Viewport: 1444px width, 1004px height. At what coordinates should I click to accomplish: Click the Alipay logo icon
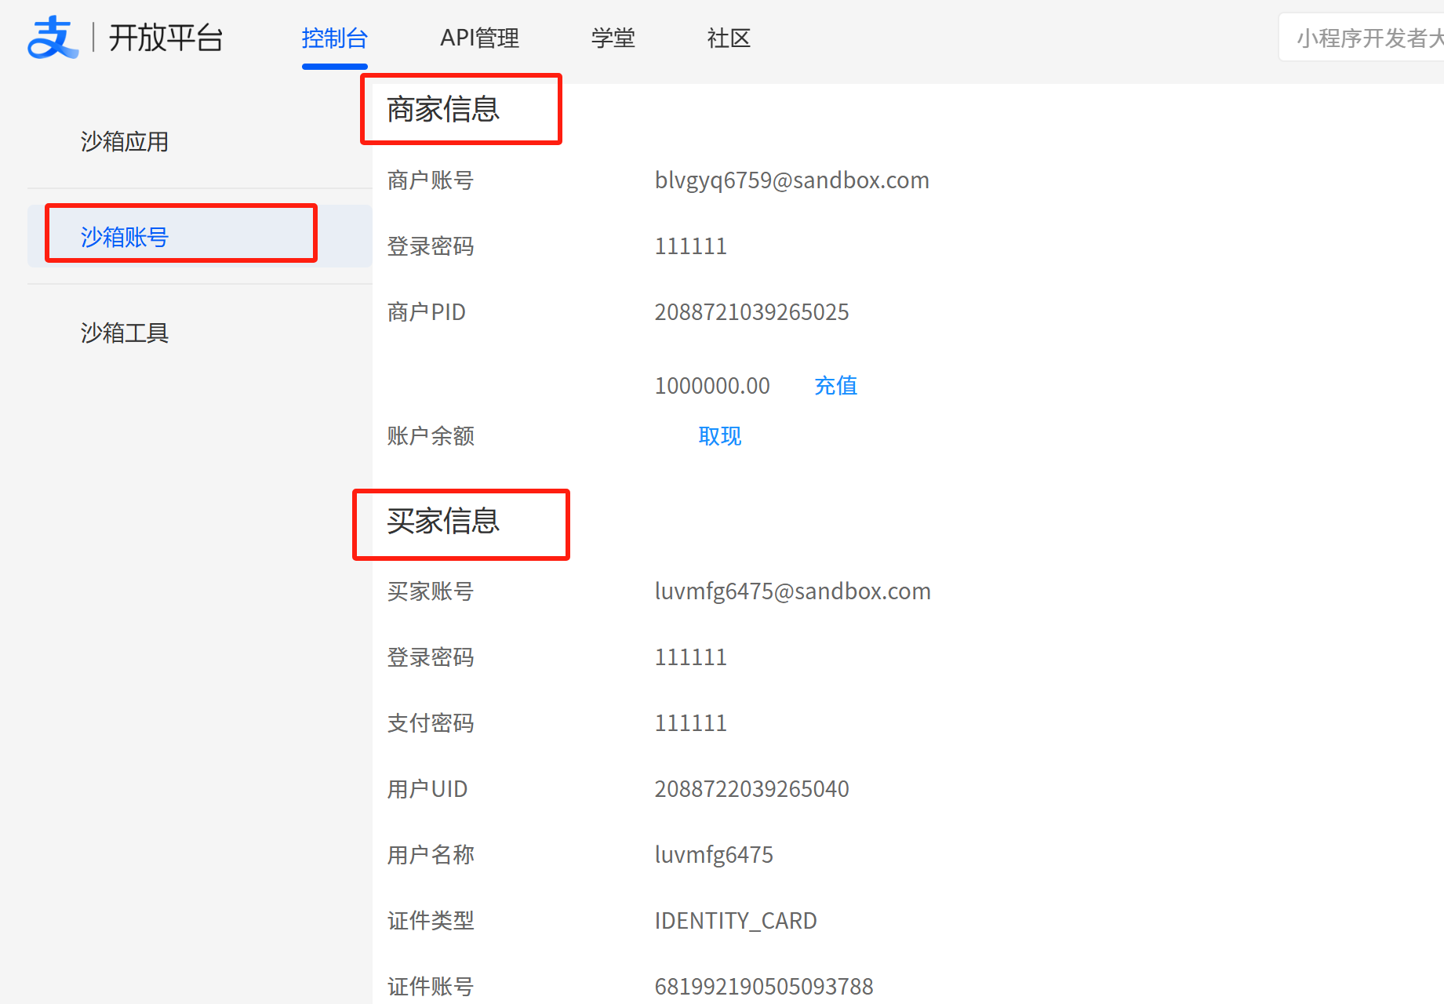53,37
